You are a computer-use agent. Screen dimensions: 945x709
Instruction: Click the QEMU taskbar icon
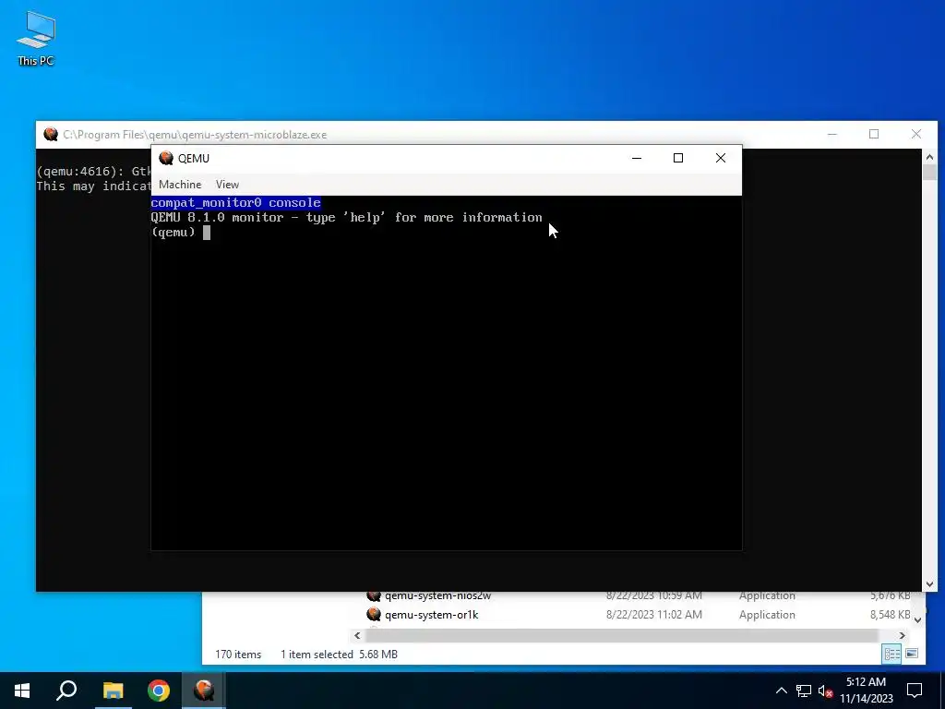(x=204, y=691)
